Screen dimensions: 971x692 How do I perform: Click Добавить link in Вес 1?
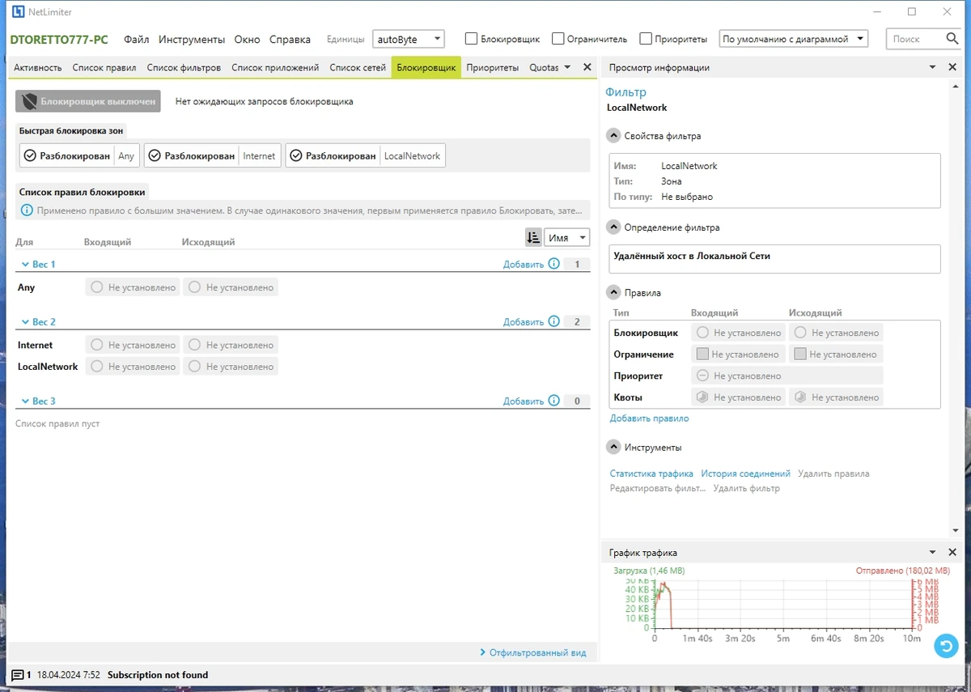(524, 265)
